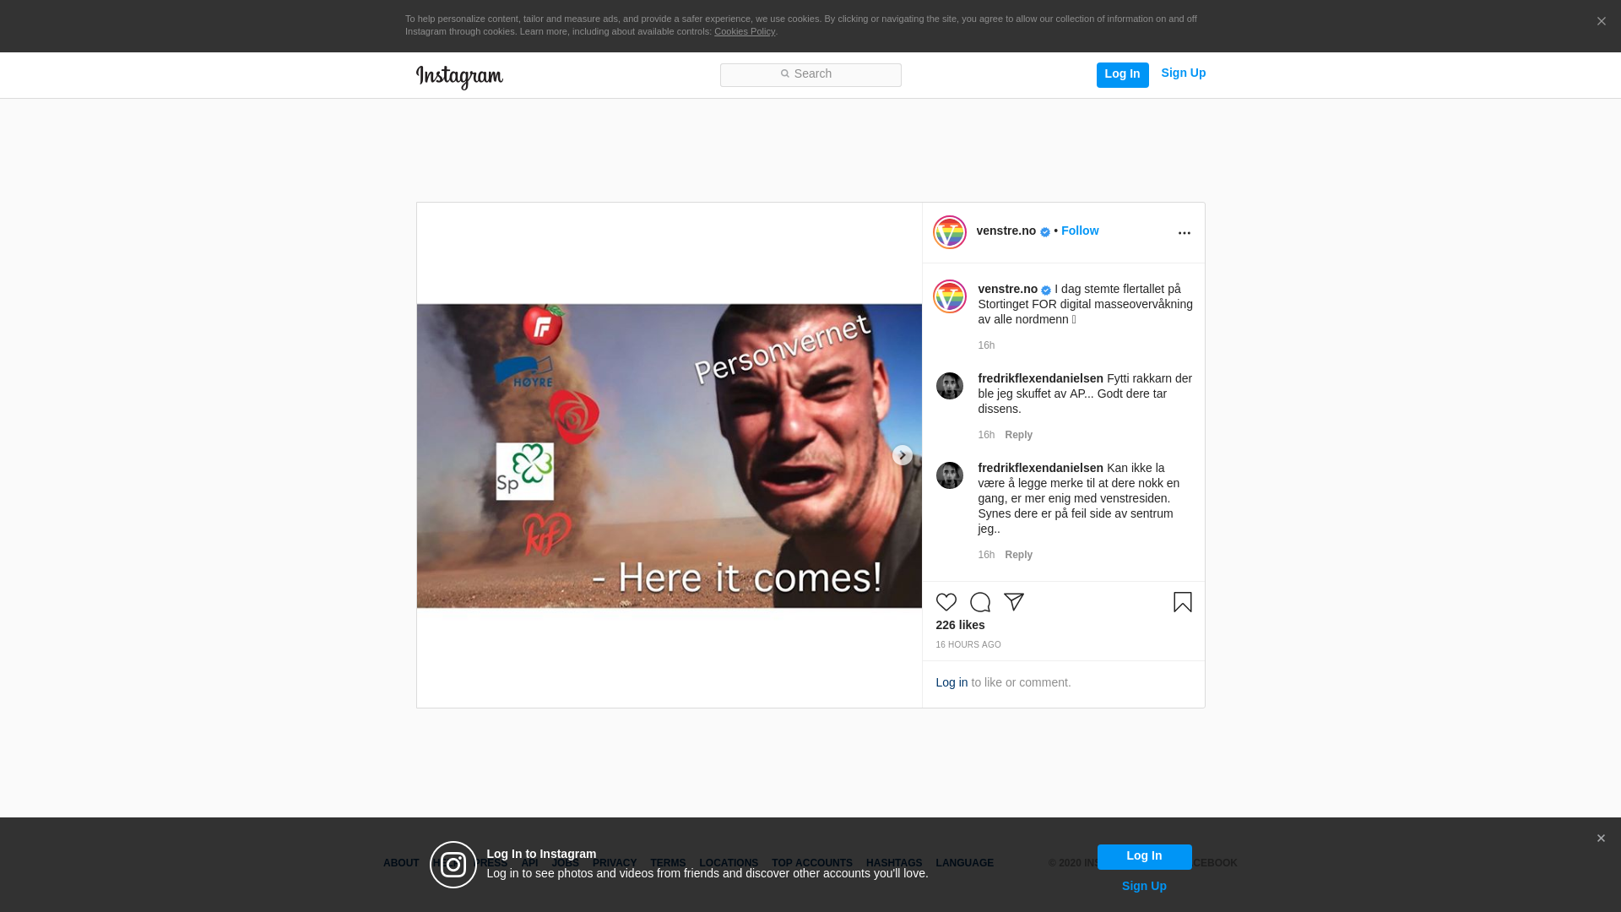The image size is (1621, 912).
Task: Click the Log In button in header
Action: 1122,74
